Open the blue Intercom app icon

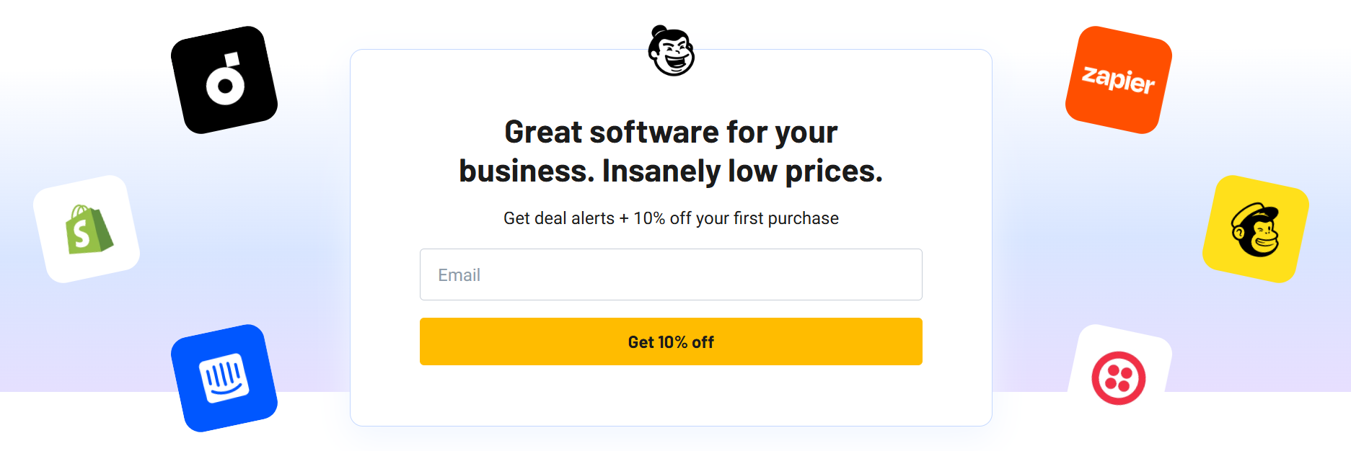224,378
